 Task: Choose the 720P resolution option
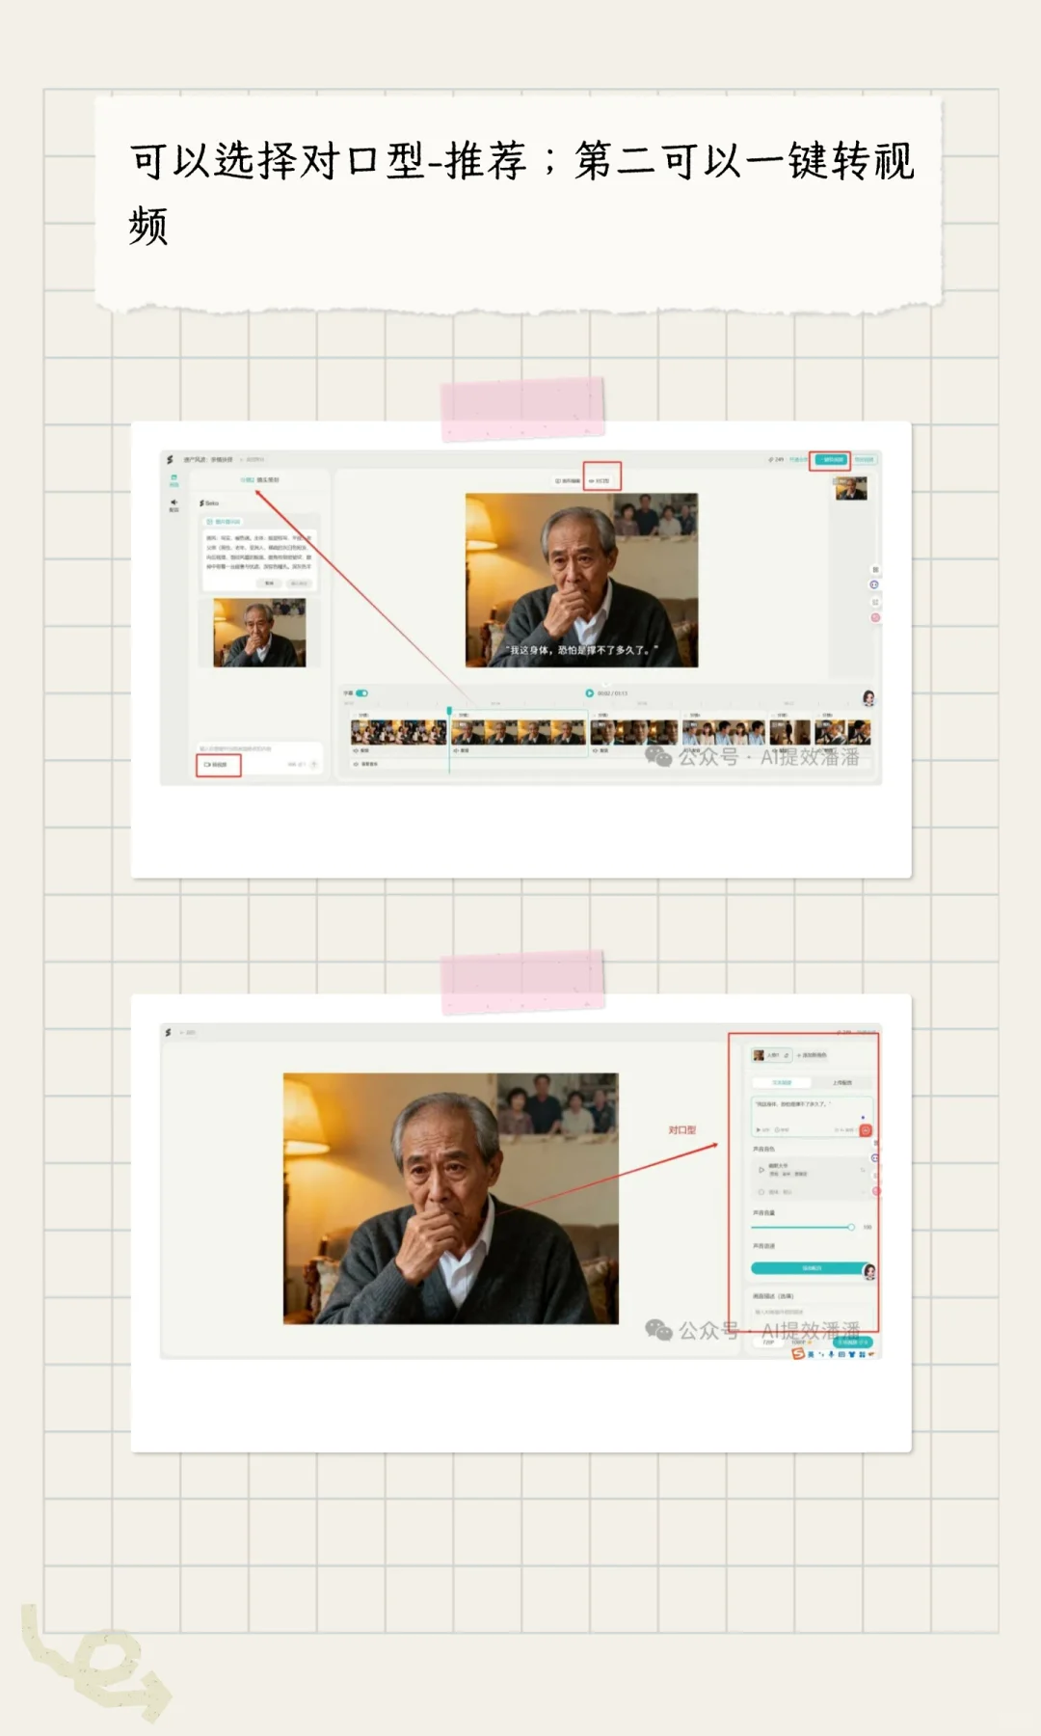point(768,1343)
